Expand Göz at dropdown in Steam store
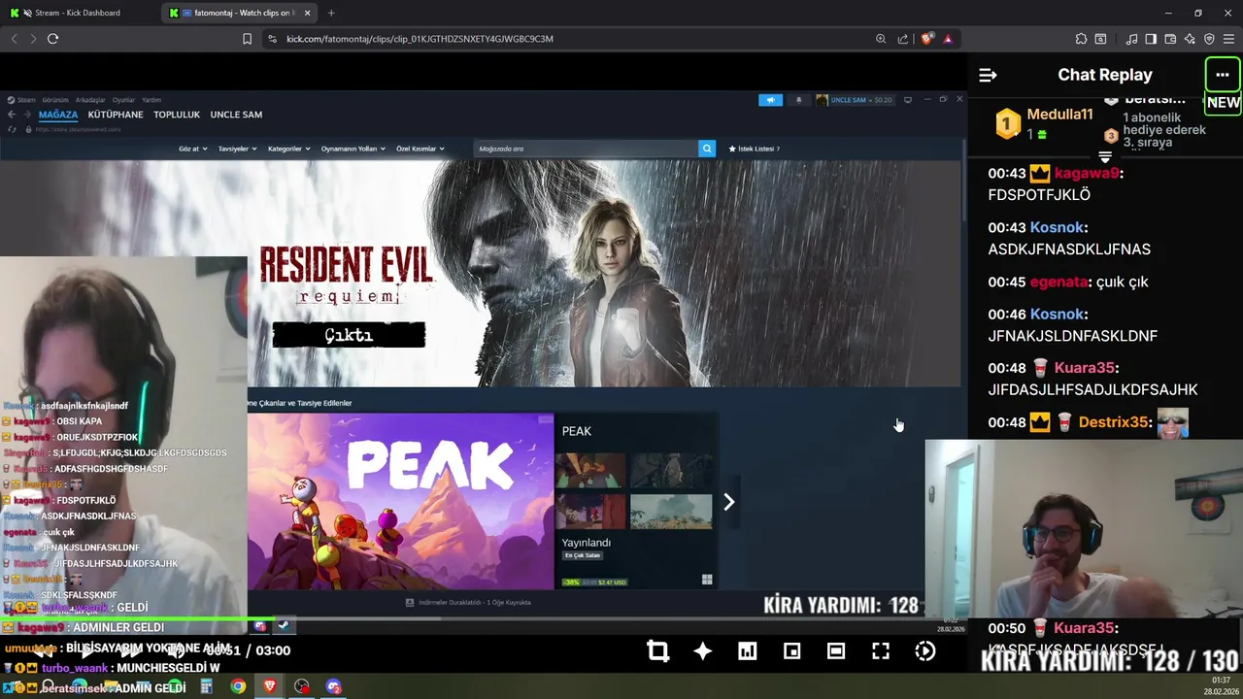Image resolution: width=1243 pixels, height=699 pixels. click(192, 149)
